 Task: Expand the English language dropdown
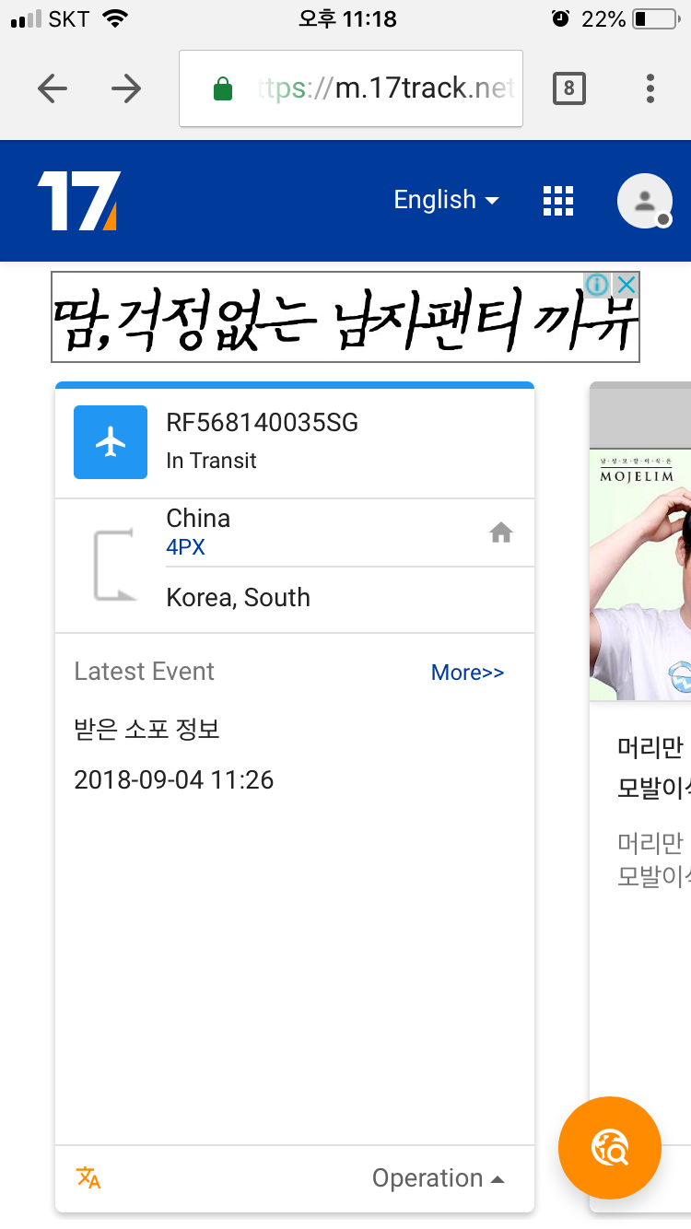click(446, 200)
